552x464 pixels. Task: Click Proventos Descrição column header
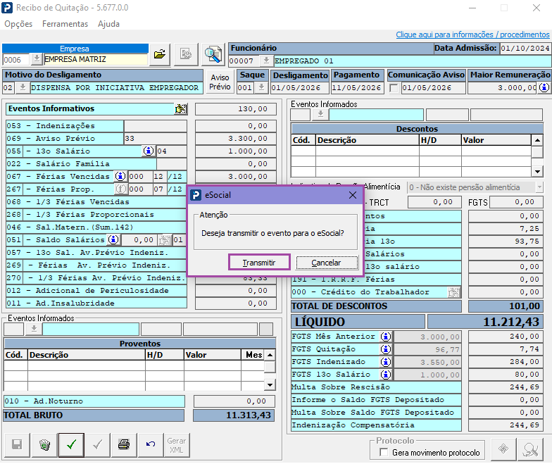87,355
